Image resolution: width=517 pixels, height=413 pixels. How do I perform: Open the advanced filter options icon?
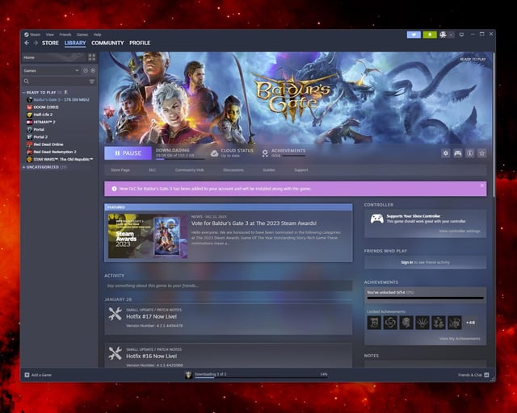tap(91, 81)
